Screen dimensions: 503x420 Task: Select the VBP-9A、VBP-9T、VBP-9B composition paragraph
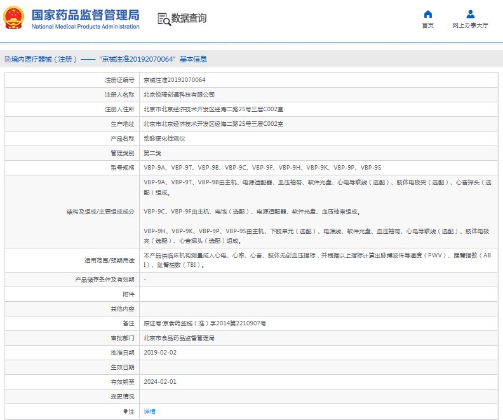(318, 187)
